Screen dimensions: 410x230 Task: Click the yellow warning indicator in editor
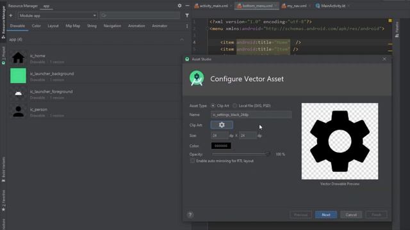click(390, 20)
